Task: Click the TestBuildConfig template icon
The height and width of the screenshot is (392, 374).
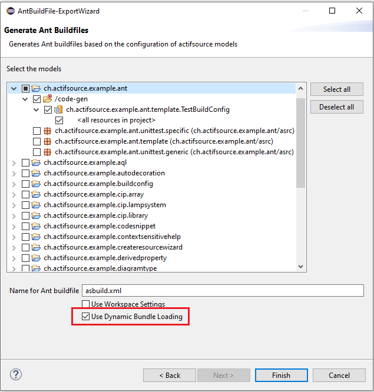Action: pos(59,109)
